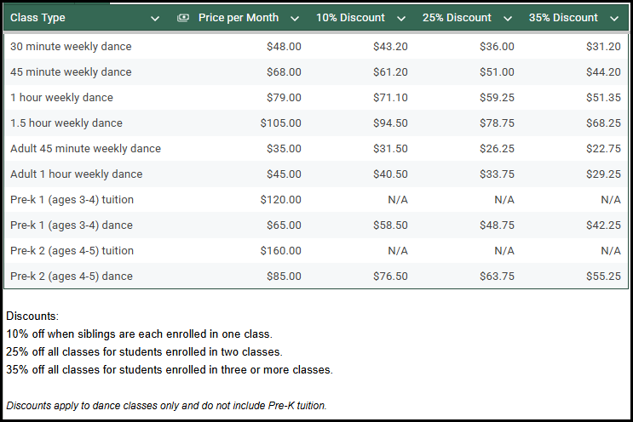Select the 30 minute weekly dance row name

pyautogui.click(x=71, y=47)
